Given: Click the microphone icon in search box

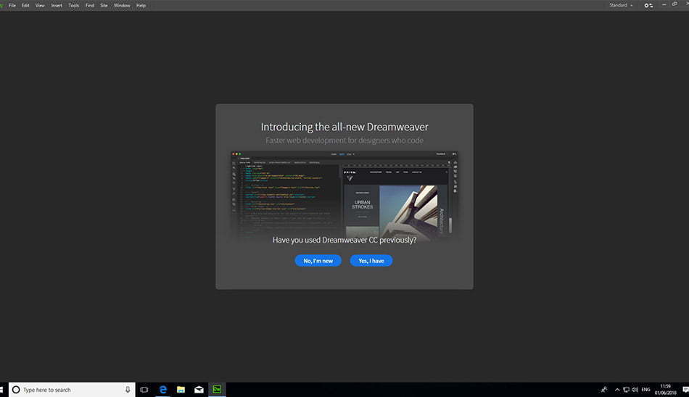Looking at the screenshot, I should point(128,390).
